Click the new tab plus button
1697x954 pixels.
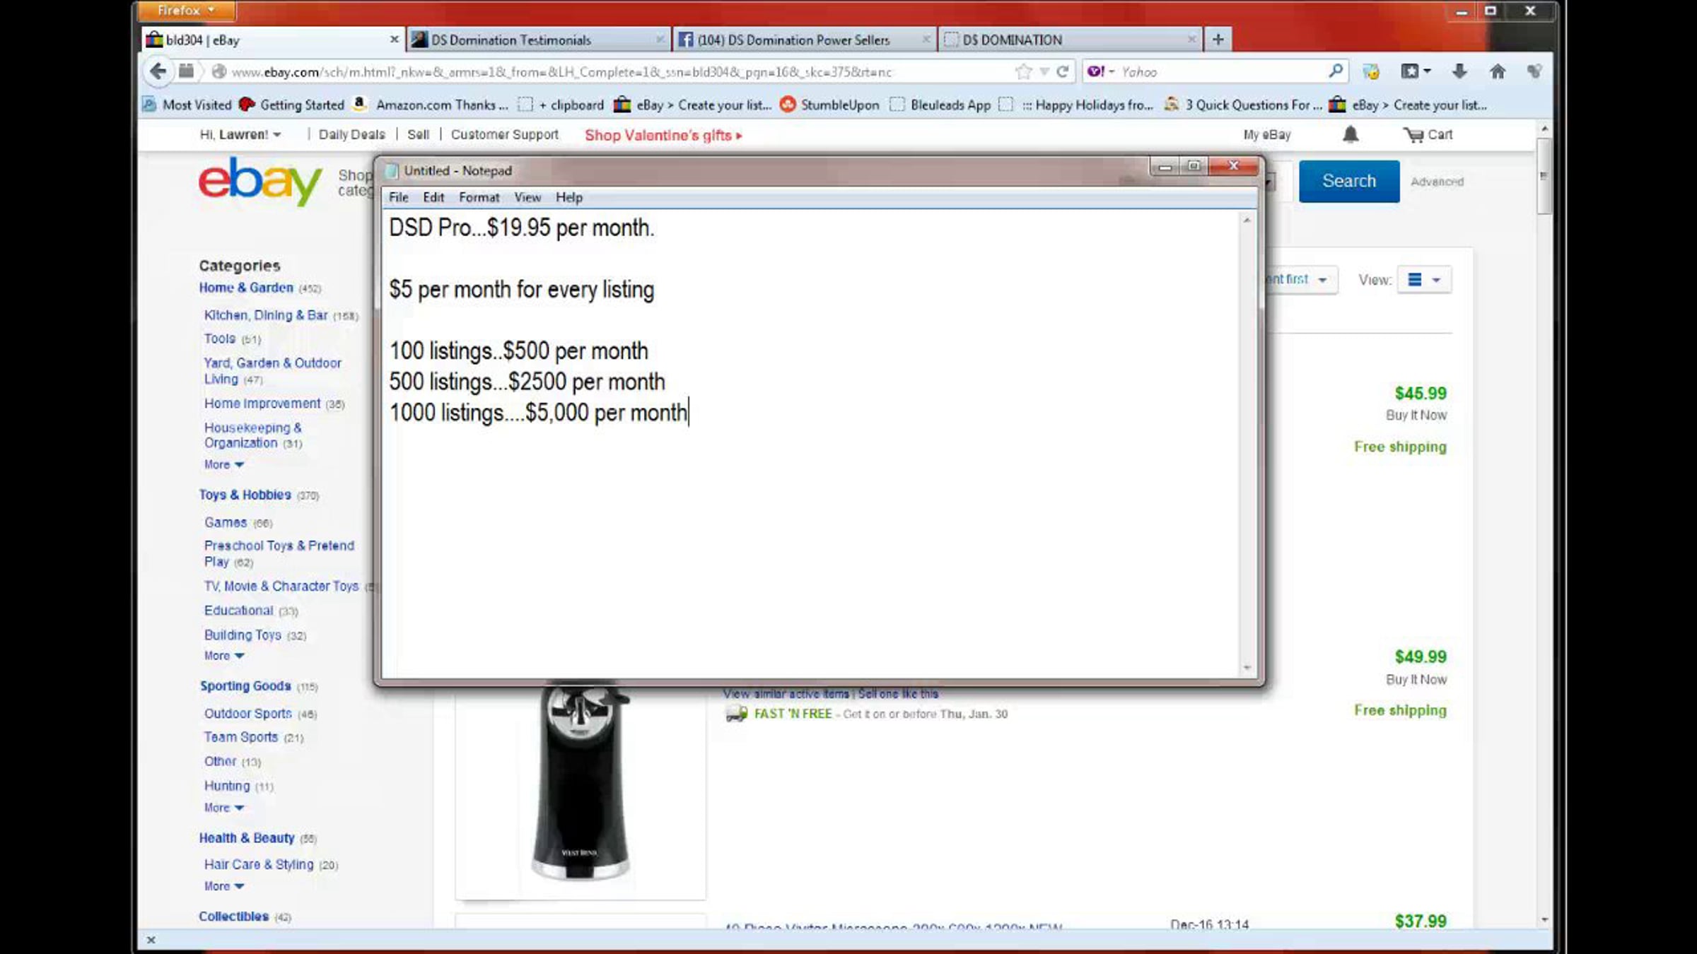[1218, 40]
